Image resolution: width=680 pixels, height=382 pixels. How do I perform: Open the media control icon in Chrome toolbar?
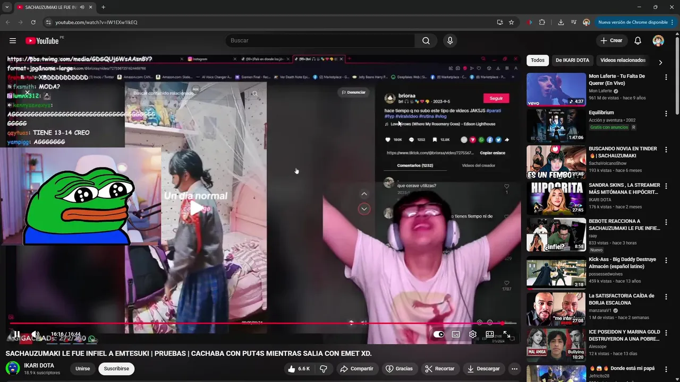574,22
